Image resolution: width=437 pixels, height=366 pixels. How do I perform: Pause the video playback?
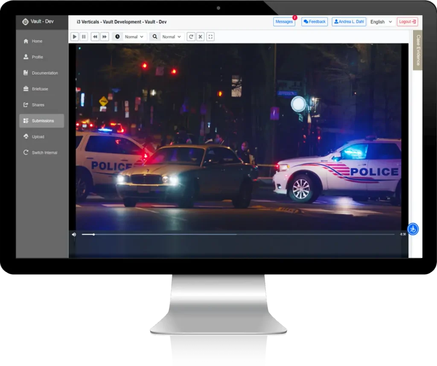click(84, 37)
